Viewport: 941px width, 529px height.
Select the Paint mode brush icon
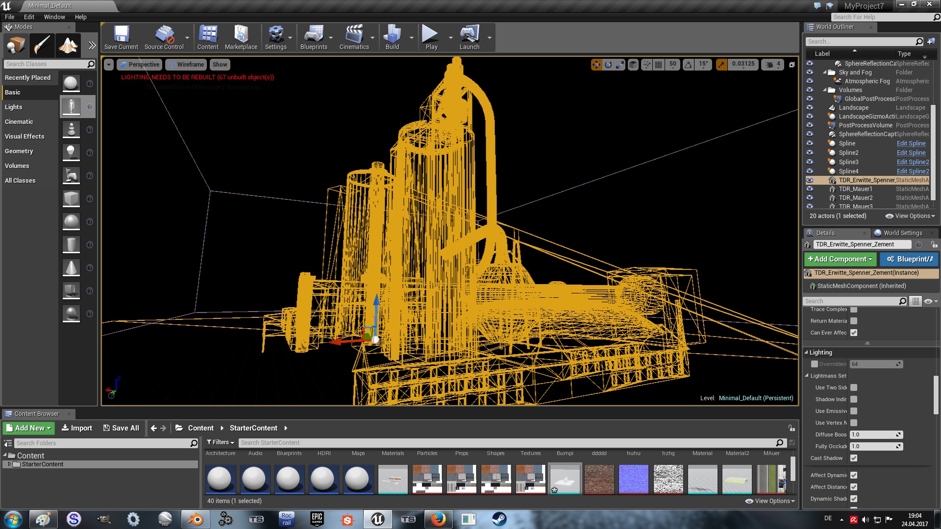tap(42, 46)
